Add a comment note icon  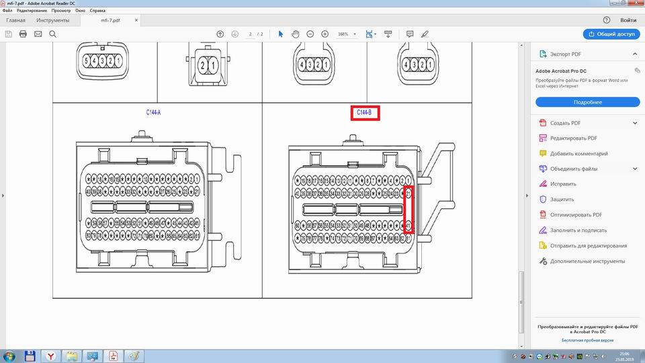pos(410,34)
